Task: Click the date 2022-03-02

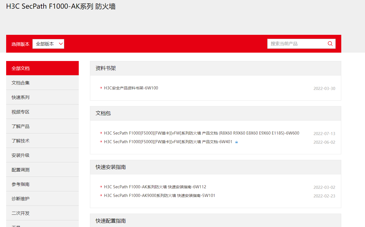Action: pos(324,187)
